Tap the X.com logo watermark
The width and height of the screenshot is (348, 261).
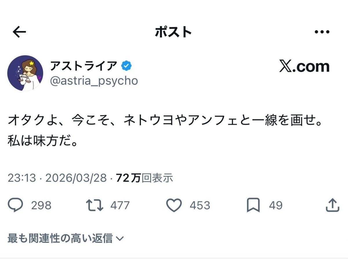(304, 67)
